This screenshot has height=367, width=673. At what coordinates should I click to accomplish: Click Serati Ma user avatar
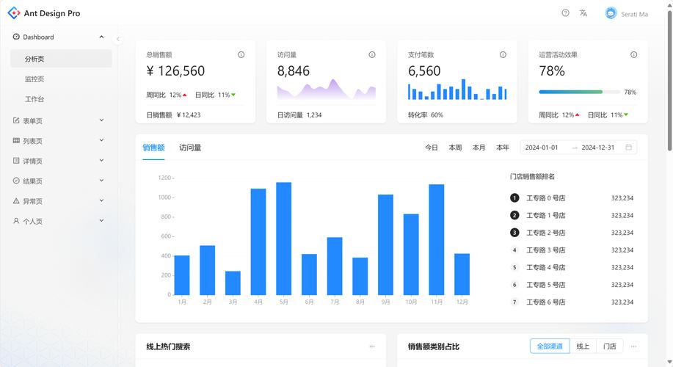pyautogui.click(x=611, y=13)
